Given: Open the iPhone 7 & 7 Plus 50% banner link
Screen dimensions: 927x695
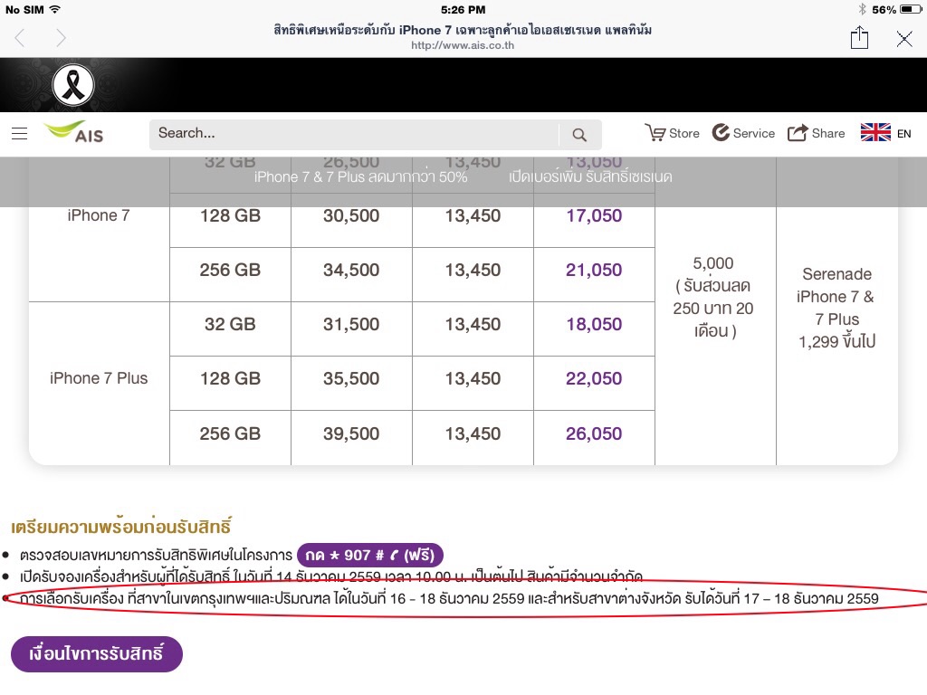Looking at the screenshot, I should (x=360, y=176).
